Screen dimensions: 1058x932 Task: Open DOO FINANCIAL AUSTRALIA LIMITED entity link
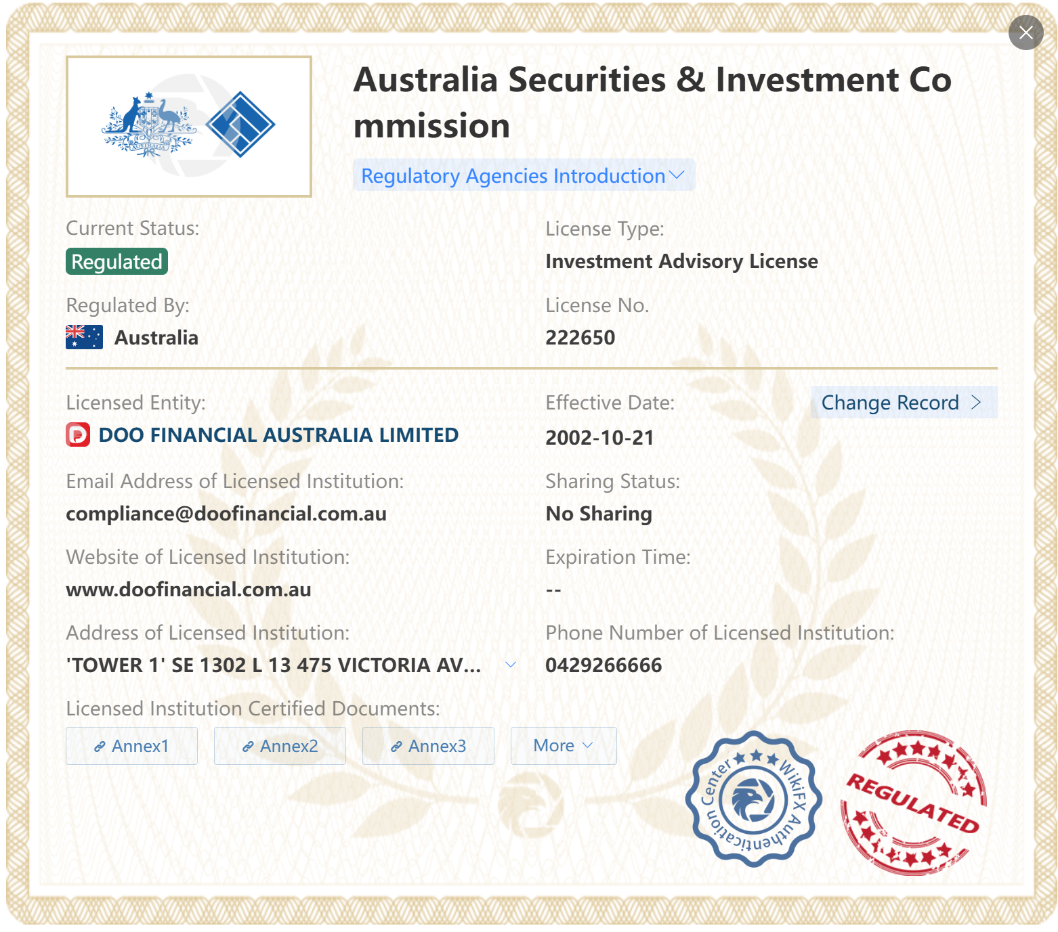click(x=278, y=435)
